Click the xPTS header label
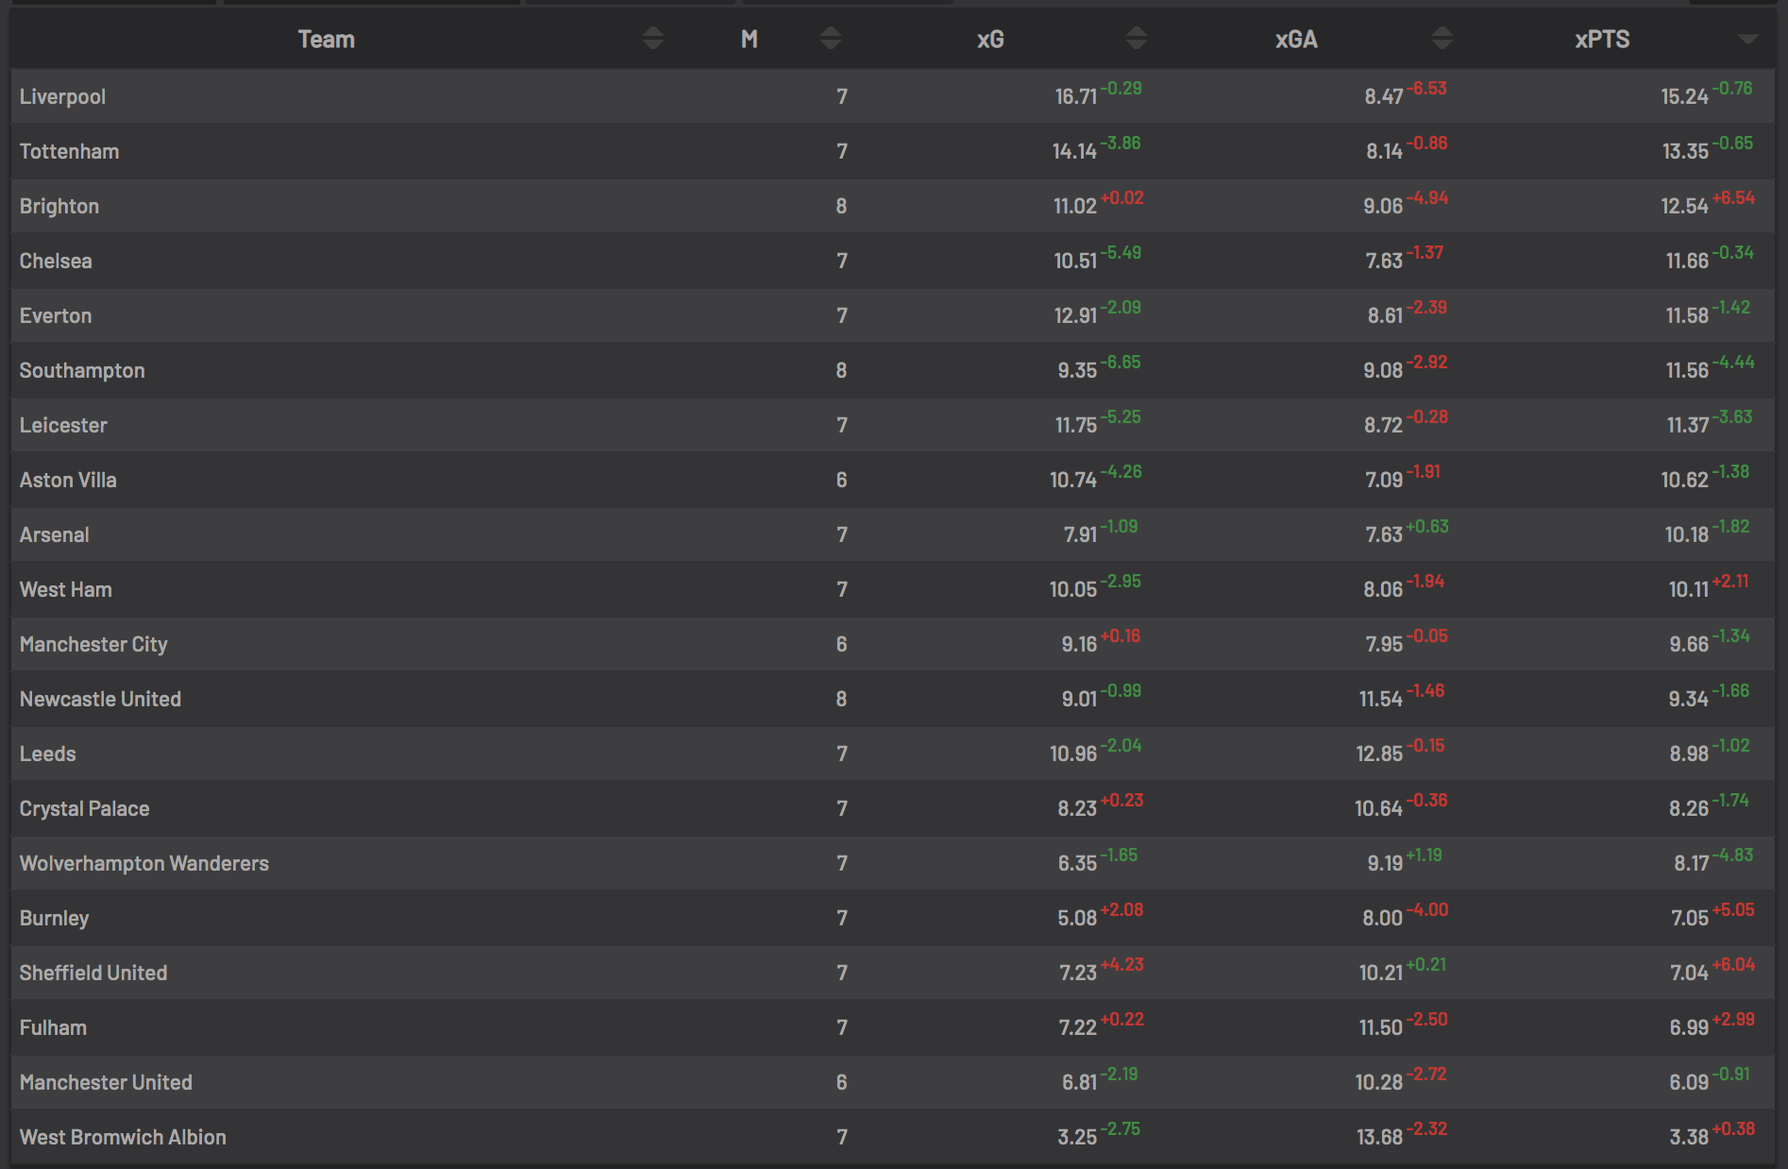The height and width of the screenshot is (1169, 1788). click(1602, 40)
